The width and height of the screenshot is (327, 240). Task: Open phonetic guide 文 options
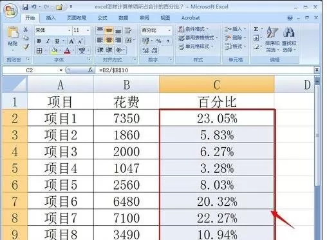[82, 51]
